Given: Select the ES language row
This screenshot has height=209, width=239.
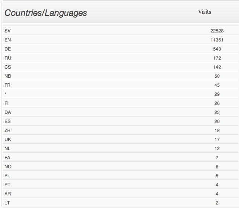Looking at the screenshot, I should (x=8, y=121).
